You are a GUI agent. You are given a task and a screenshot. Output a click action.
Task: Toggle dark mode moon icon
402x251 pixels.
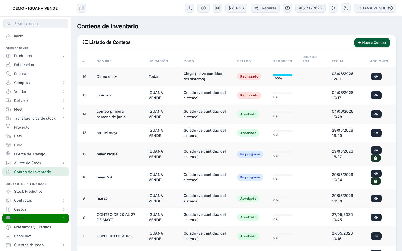click(346, 8)
